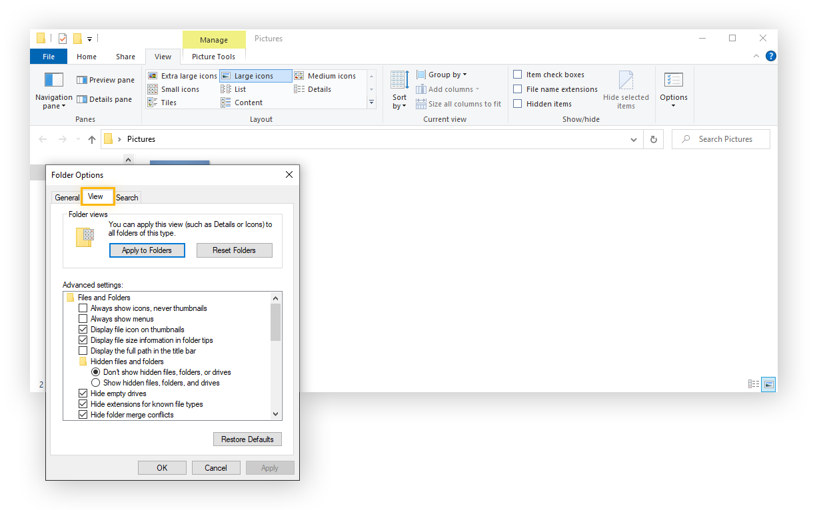Viewport: 813px width, 510px height.
Task: Click Restore Defaults in Folder Options
Action: pyautogui.click(x=247, y=439)
